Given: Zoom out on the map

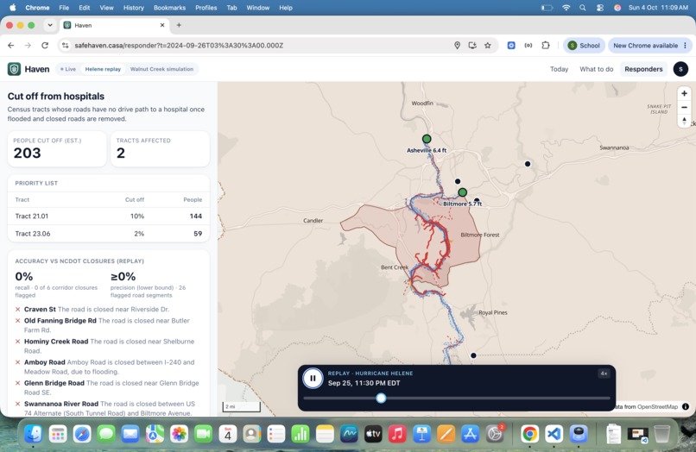Looking at the screenshot, I should (684, 107).
